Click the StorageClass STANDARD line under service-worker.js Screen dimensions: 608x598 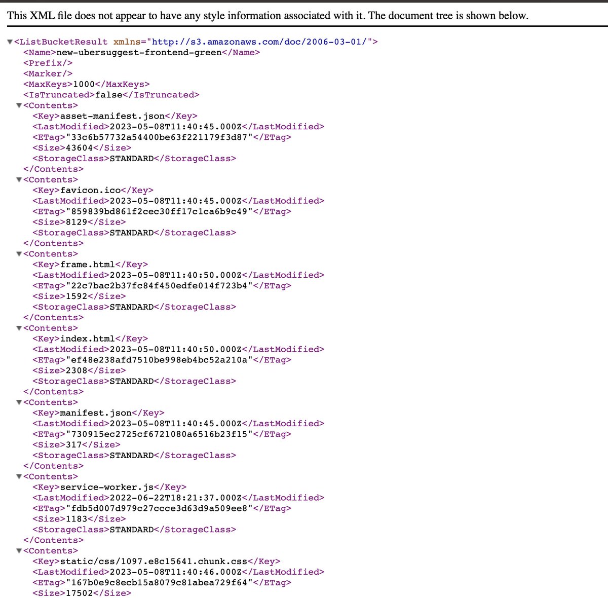click(x=134, y=530)
